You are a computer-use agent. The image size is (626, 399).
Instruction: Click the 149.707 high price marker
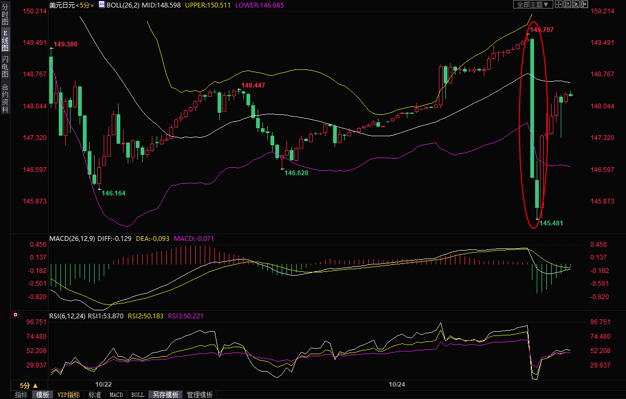tap(542, 29)
